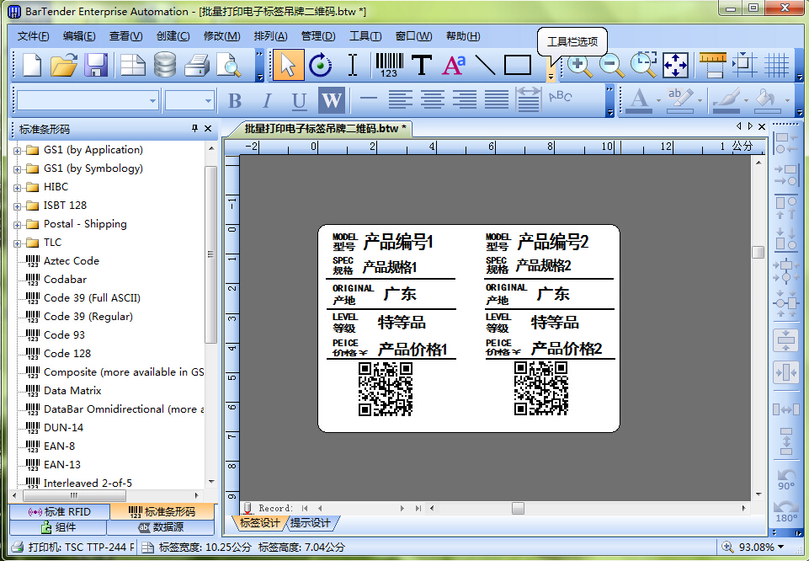
Task: Select the rich text Aa tool
Action: (454, 66)
